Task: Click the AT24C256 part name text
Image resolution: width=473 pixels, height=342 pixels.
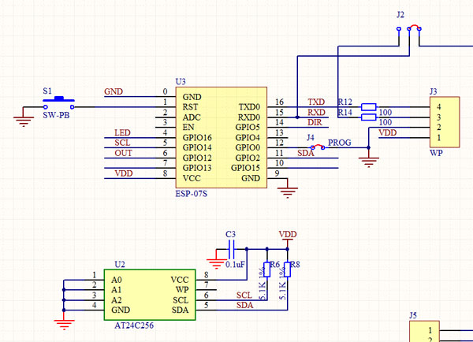Action: point(134,325)
